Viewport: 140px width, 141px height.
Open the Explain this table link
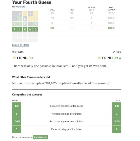[x=21, y=45]
